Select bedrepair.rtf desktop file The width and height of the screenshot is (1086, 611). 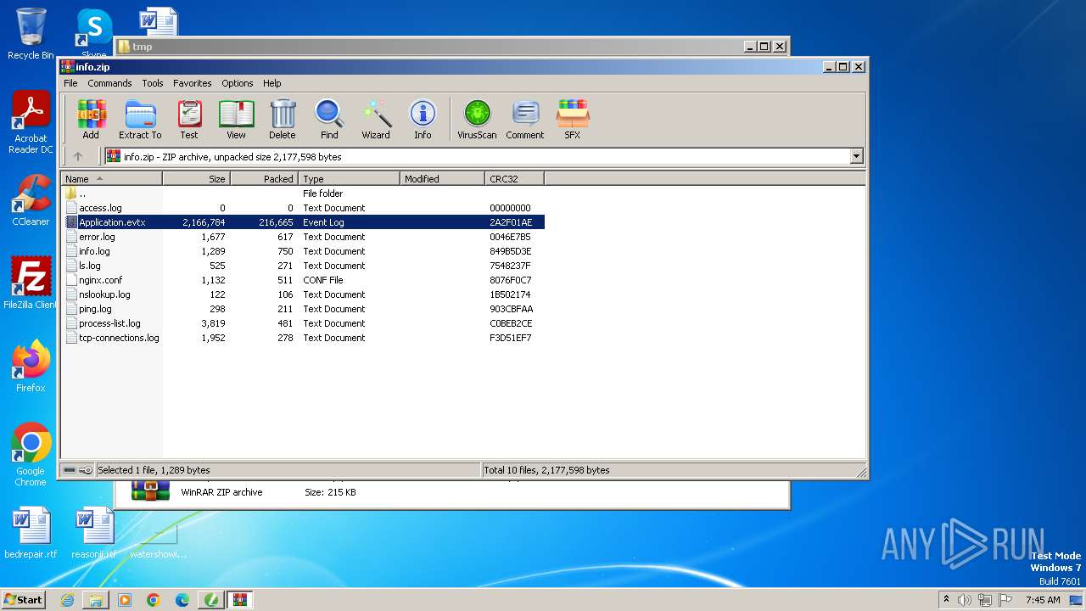tap(31, 533)
